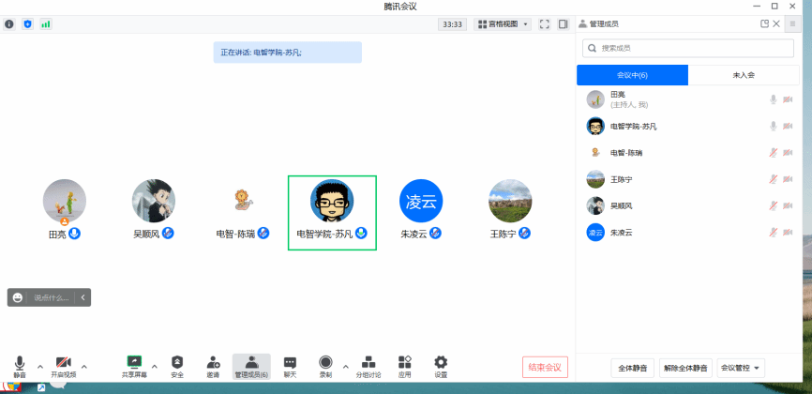Enter full screen mode via top icon

pos(545,23)
